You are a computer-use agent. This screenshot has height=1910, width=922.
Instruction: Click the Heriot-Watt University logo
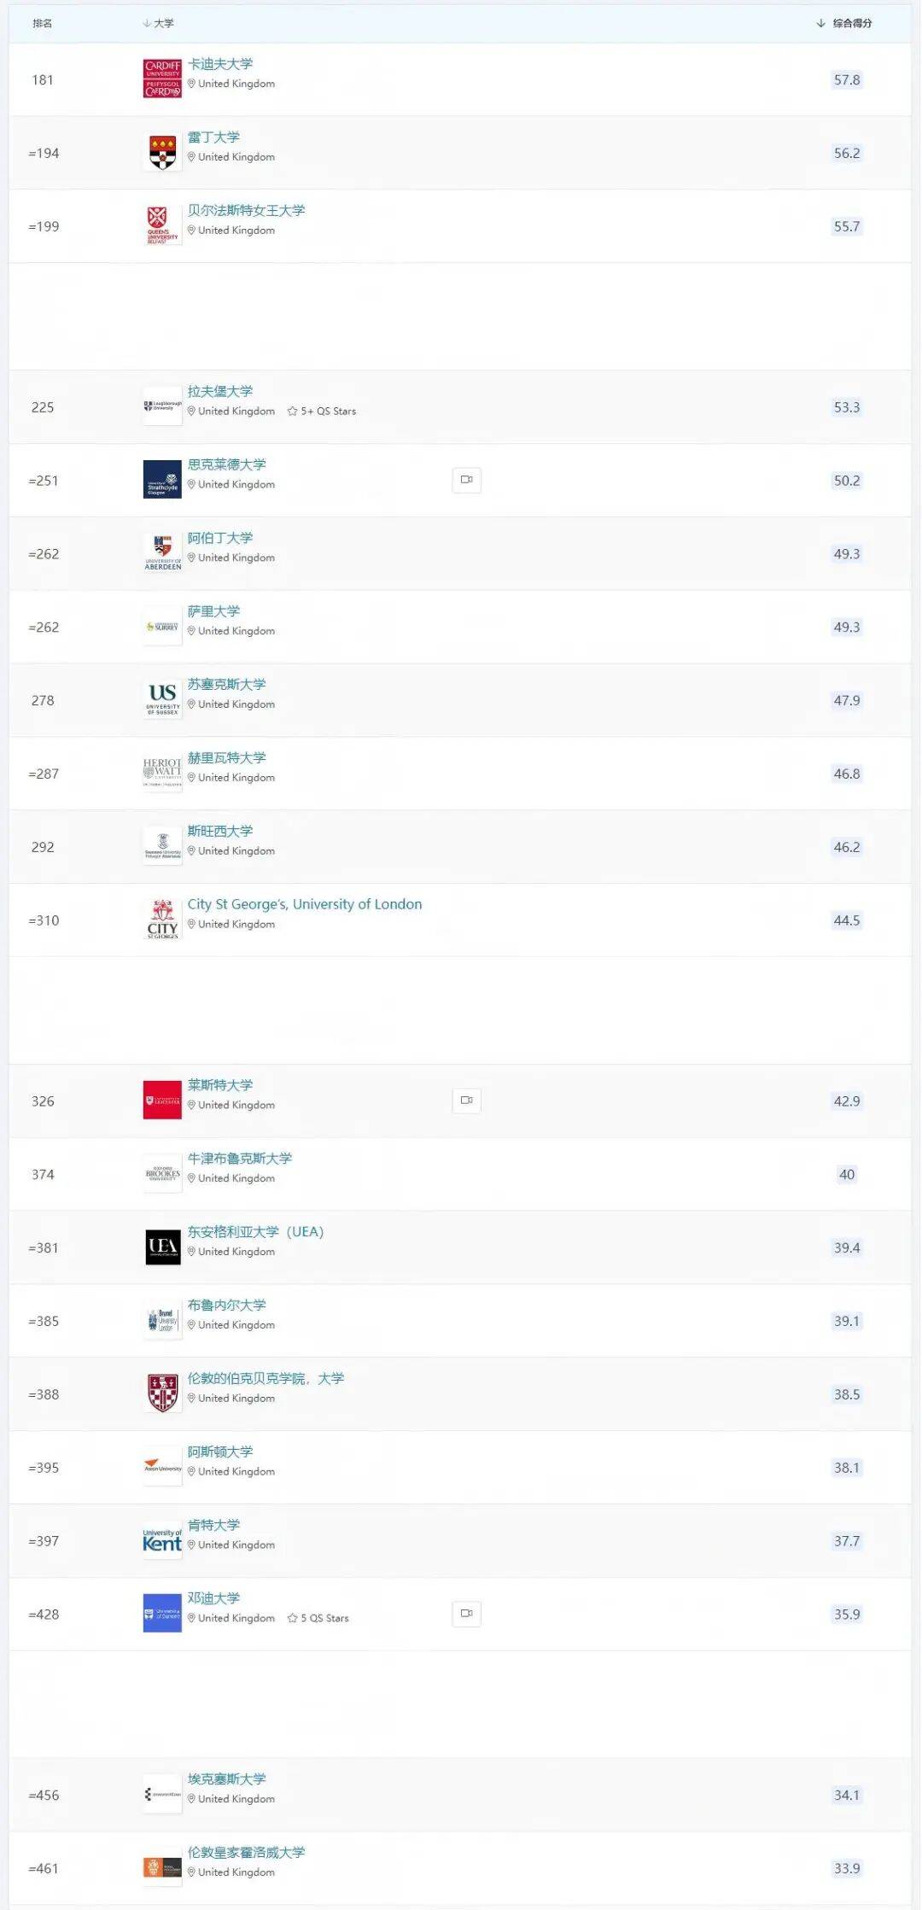point(162,773)
